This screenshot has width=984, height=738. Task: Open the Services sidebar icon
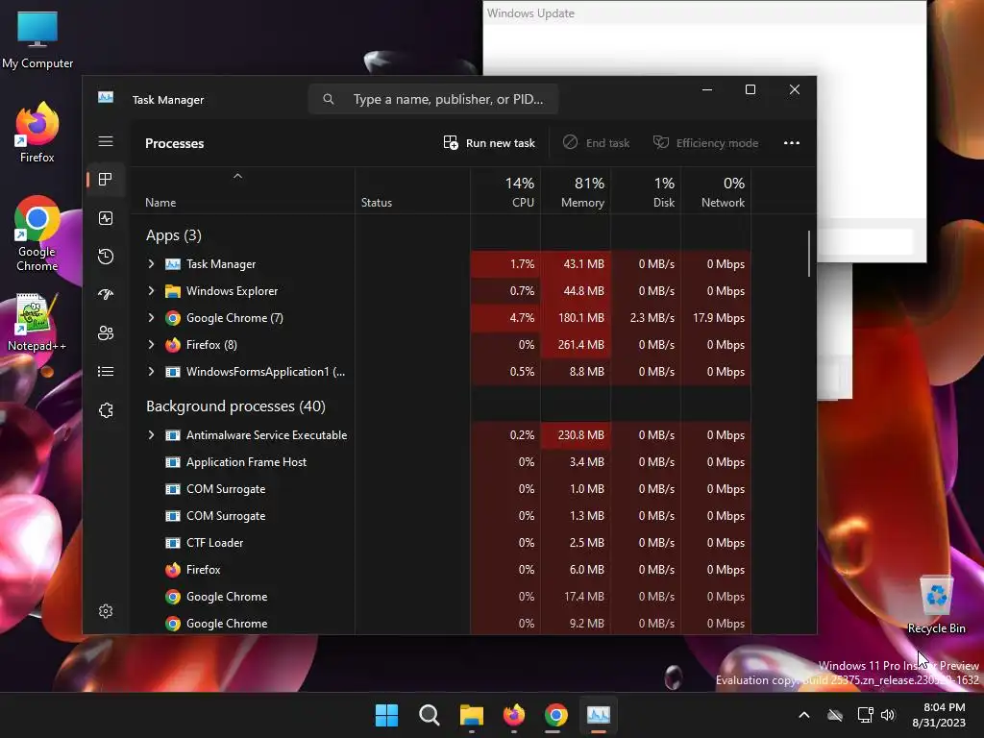click(106, 409)
